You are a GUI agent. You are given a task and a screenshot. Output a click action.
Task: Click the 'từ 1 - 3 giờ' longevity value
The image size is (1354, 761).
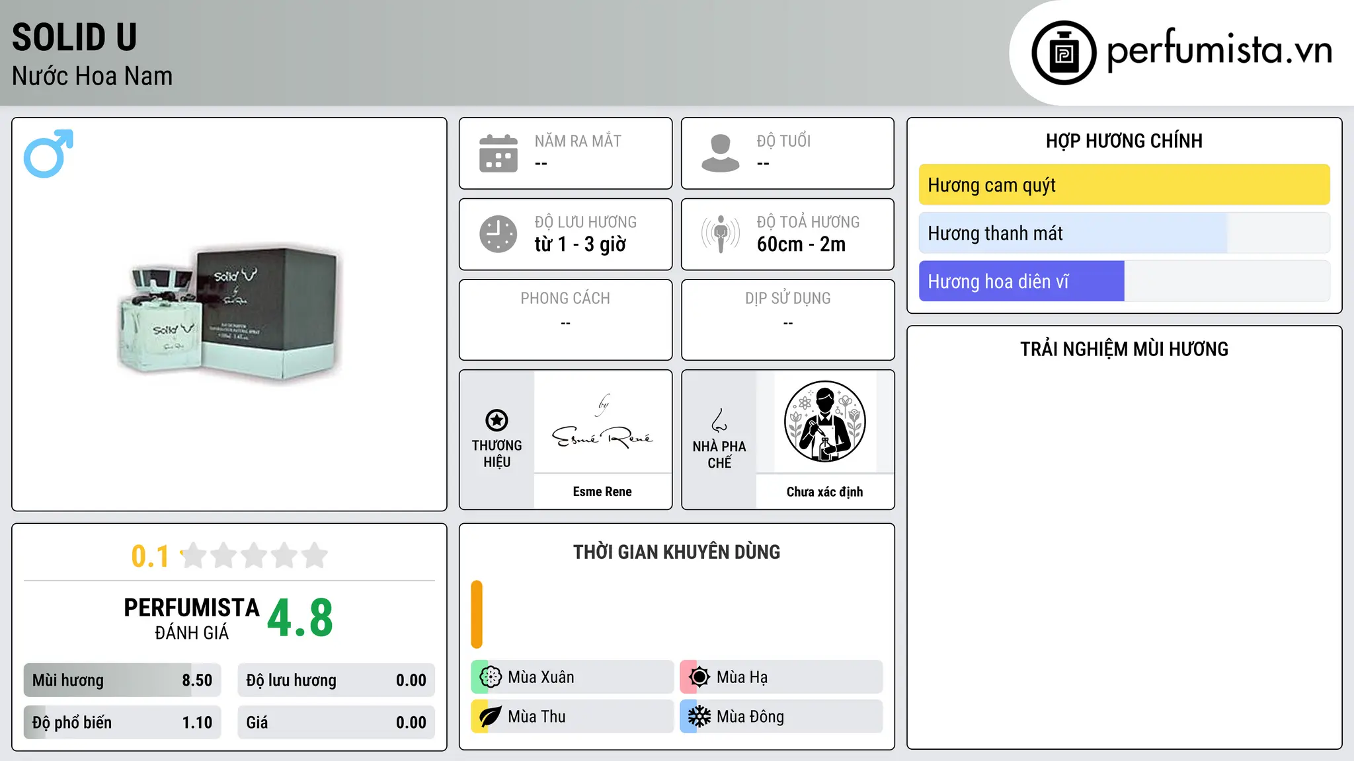580,244
